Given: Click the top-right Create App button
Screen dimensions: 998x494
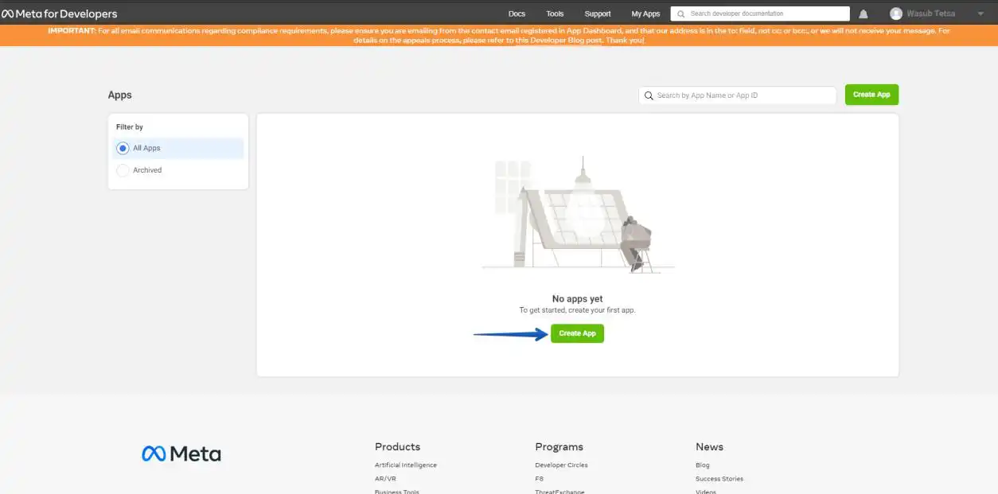Looking at the screenshot, I should (871, 95).
